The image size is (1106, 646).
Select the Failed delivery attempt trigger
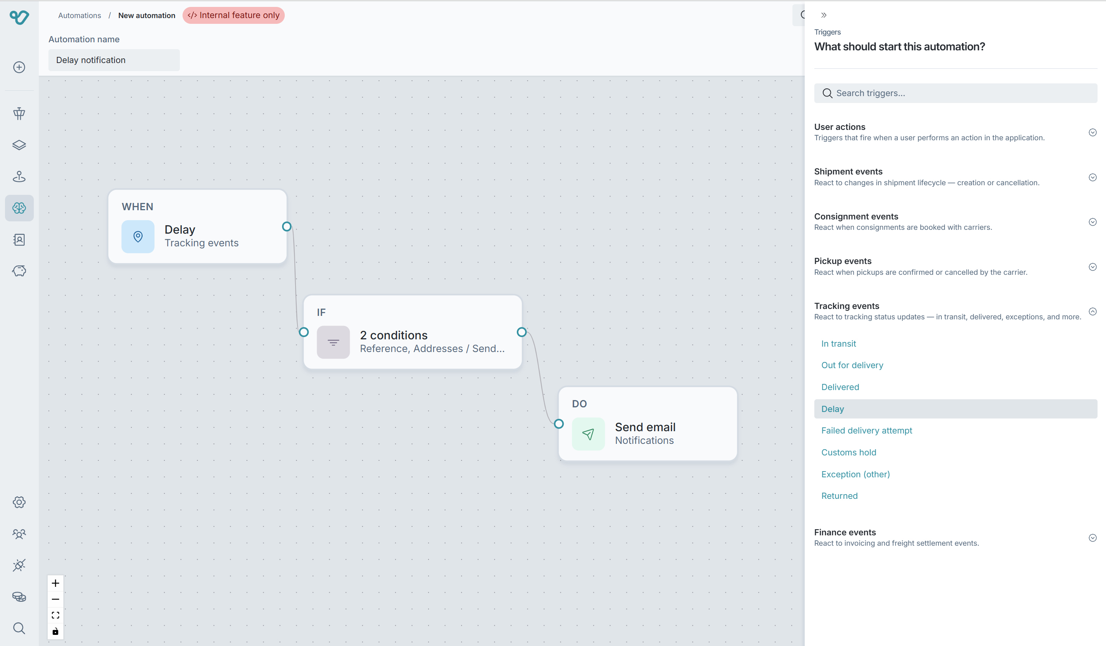(x=866, y=430)
